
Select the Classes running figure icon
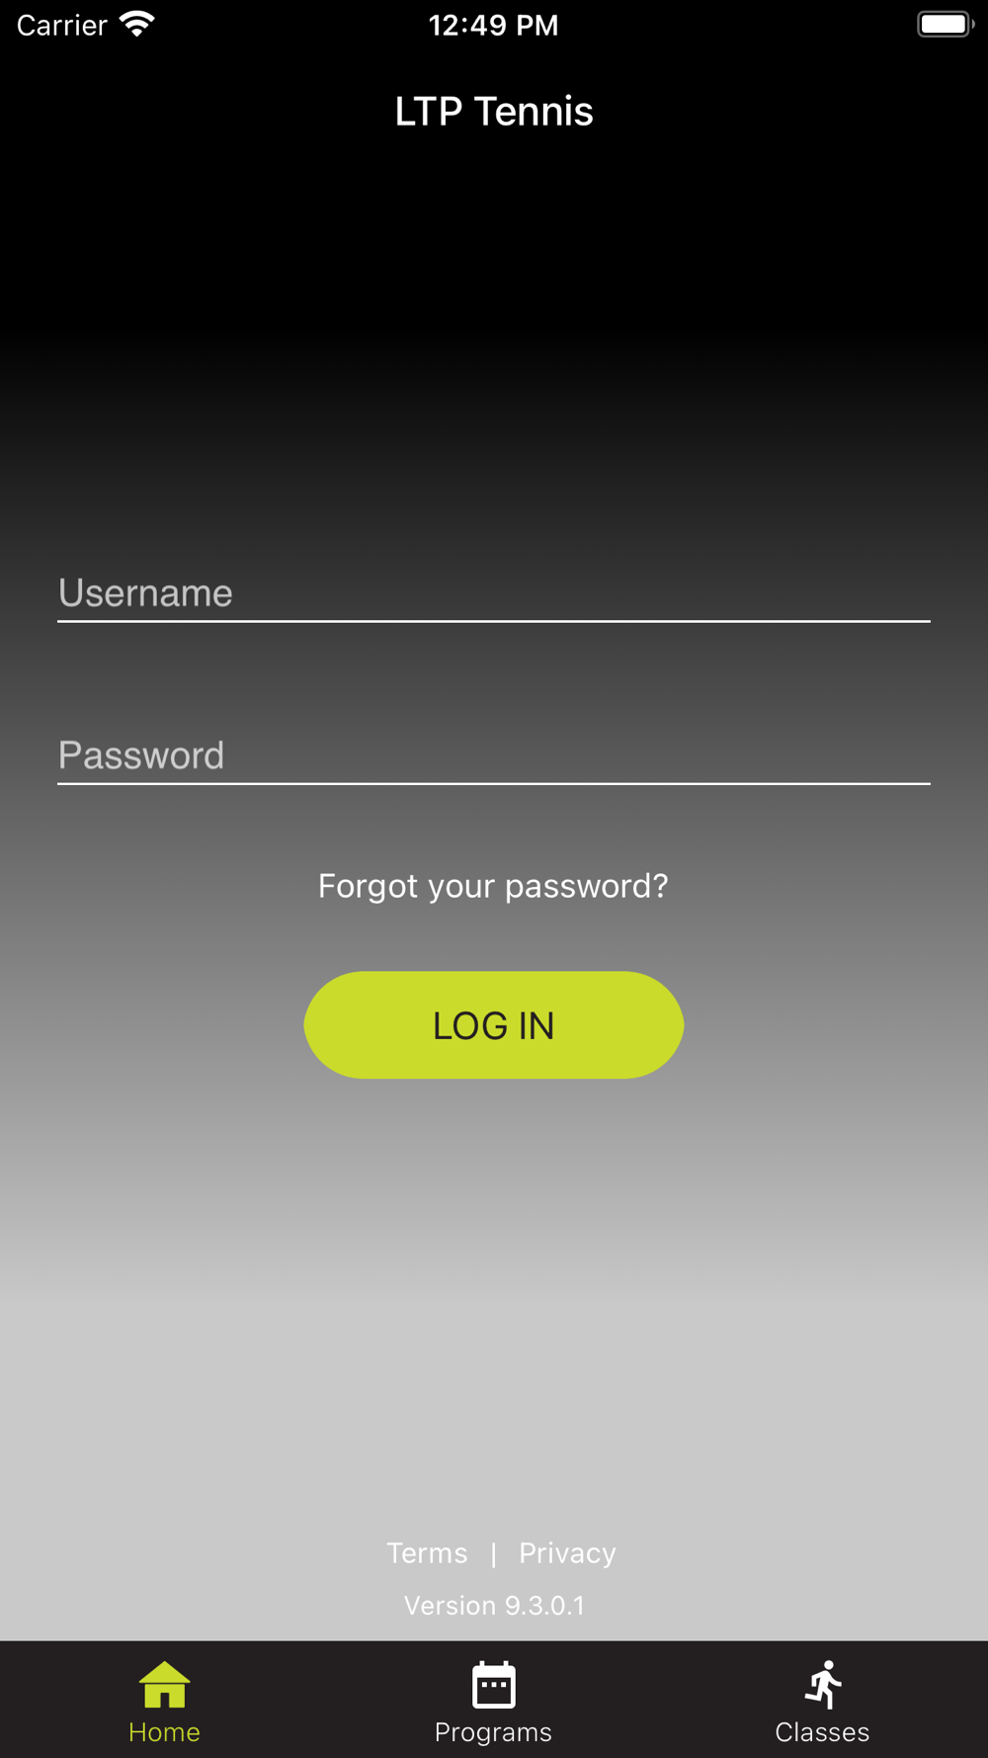click(823, 1684)
